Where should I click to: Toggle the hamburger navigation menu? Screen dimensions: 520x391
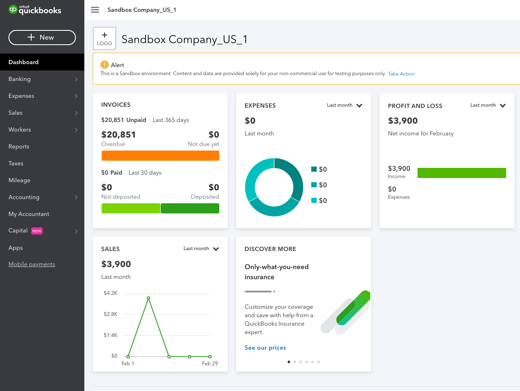[x=95, y=10]
